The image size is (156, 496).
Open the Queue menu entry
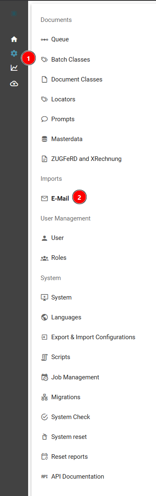[60, 40]
